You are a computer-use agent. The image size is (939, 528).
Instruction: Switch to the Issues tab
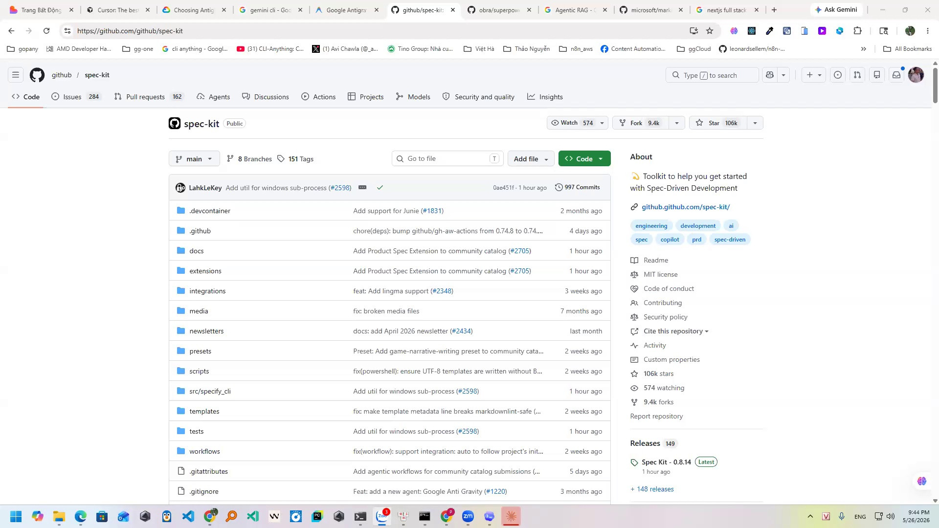(76, 97)
